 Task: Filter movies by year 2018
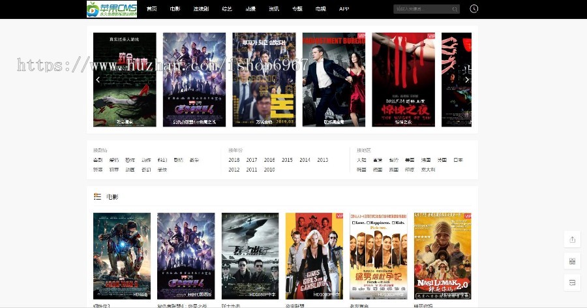(234, 160)
